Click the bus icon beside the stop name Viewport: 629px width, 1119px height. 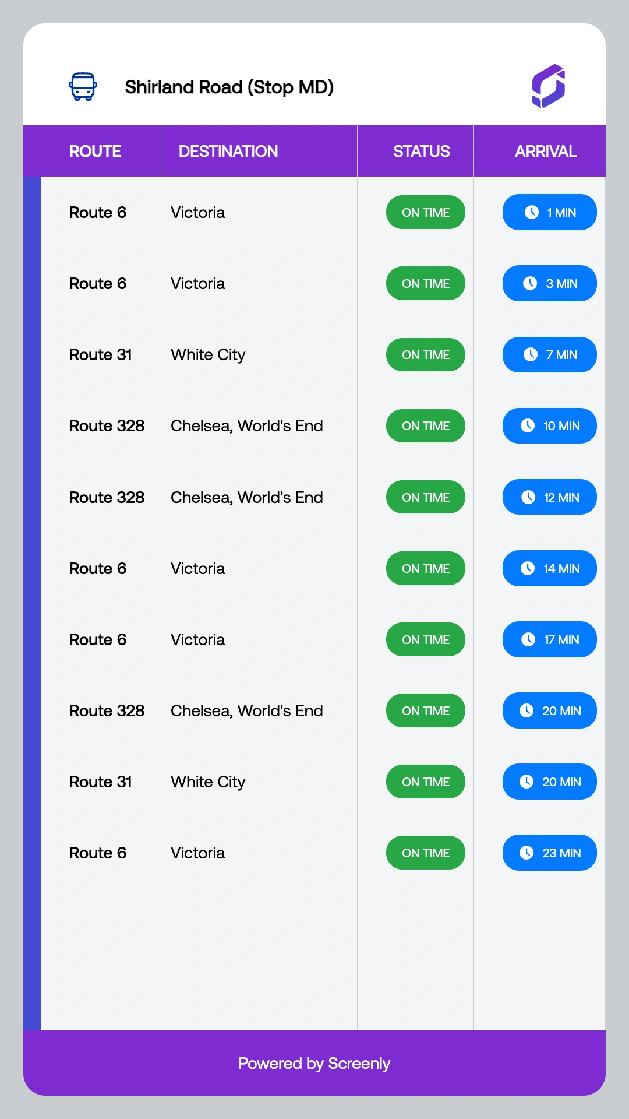(x=83, y=87)
